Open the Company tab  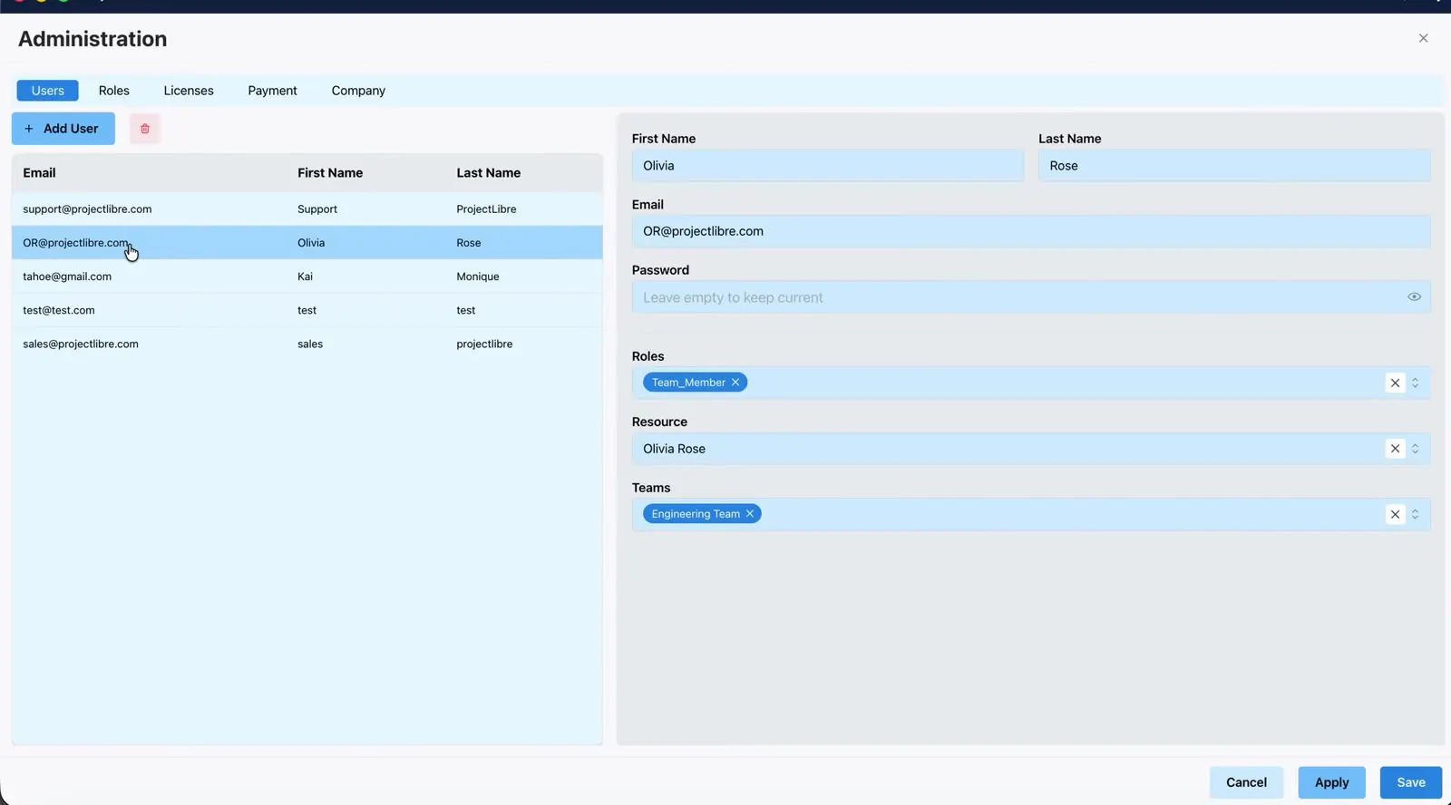(358, 91)
